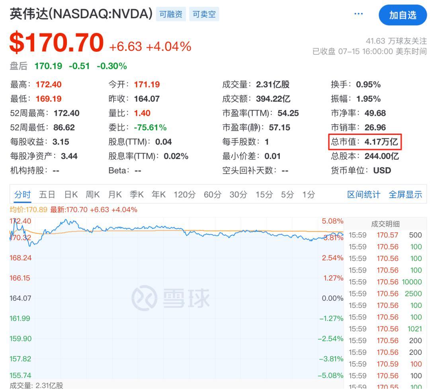The image size is (430, 389).
Task: Click the trade row priced 170.59
Action: click(x=385, y=364)
